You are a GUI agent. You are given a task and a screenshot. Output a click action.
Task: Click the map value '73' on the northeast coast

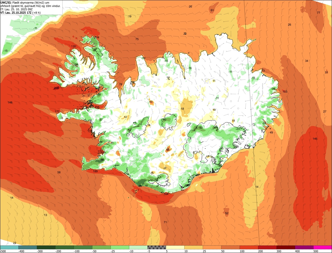263,71
